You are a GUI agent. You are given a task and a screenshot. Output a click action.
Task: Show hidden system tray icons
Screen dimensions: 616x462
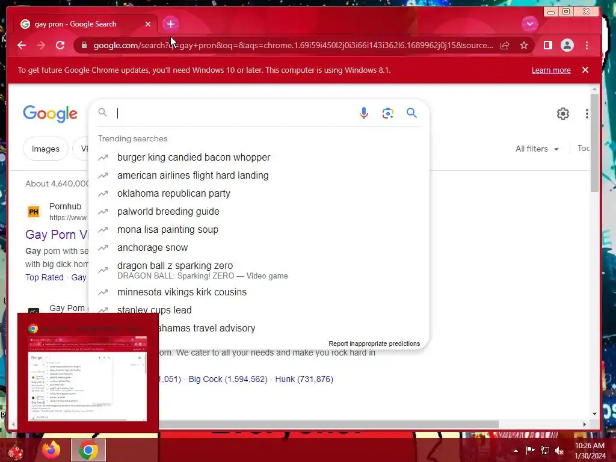(x=516, y=451)
